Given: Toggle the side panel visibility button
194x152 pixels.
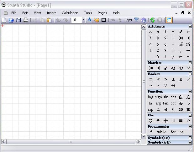Looking at the screenshot, I should tap(169, 20).
